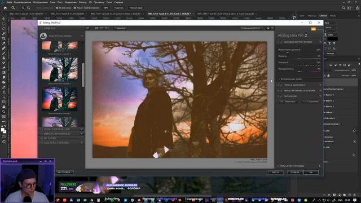Click the type layer filter icon in Layers panel

(340, 65)
